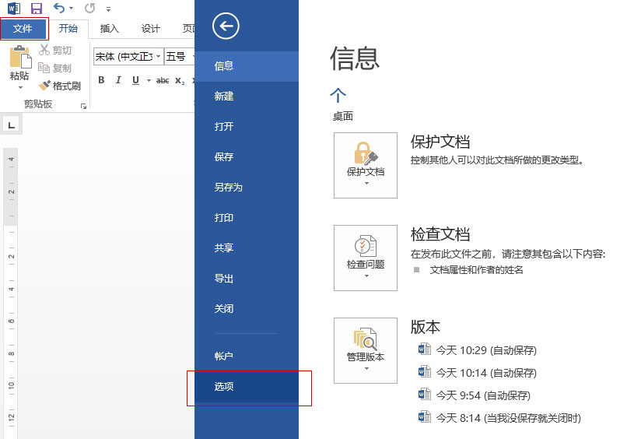Open the 管理版本 (Manage Versions) dropdown
The width and height of the screenshot is (620, 439).
(365, 350)
